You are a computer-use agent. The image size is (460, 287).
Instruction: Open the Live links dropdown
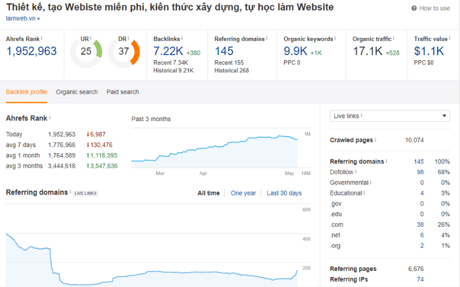[x=390, y=116]
